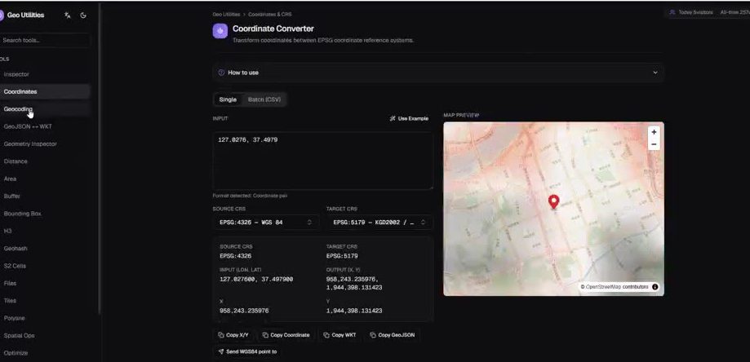Click the map preview area
750x362 pixels.
tap(553, 209)
